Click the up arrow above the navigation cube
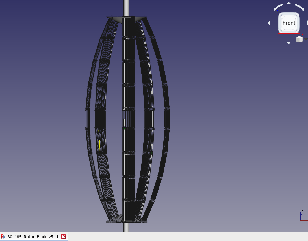Viewport: 308px width, 241px height. pyautogui.click(x=289, y=3)
